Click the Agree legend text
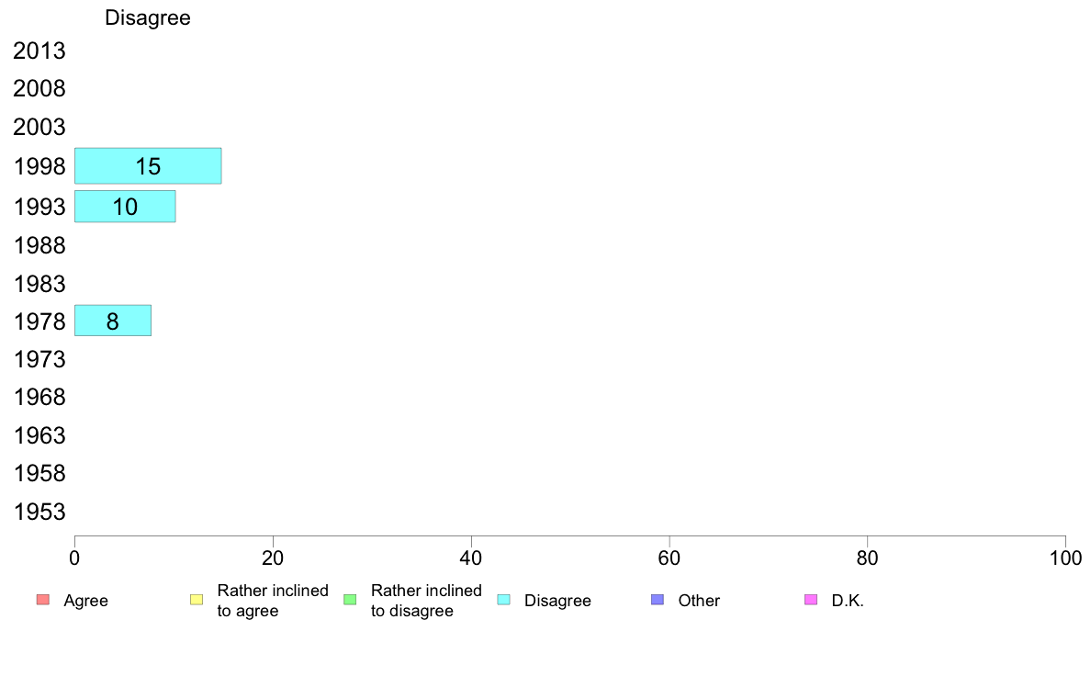 tap(85, 600)
